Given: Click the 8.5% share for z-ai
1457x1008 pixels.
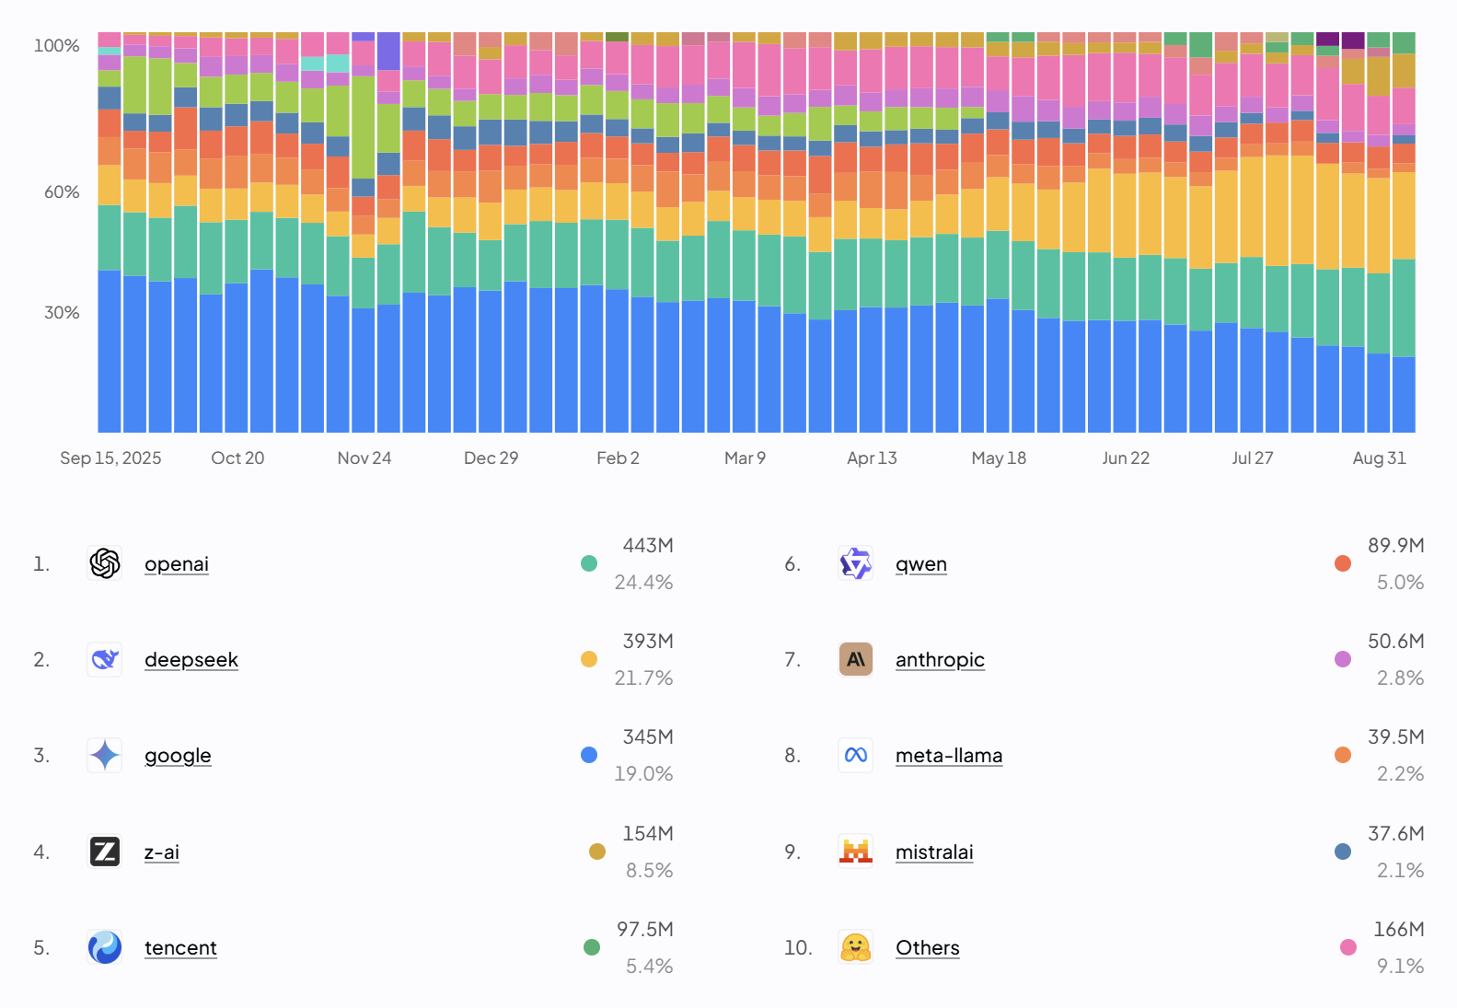Looking at the screenshot, I should click(x=650, y=870).
